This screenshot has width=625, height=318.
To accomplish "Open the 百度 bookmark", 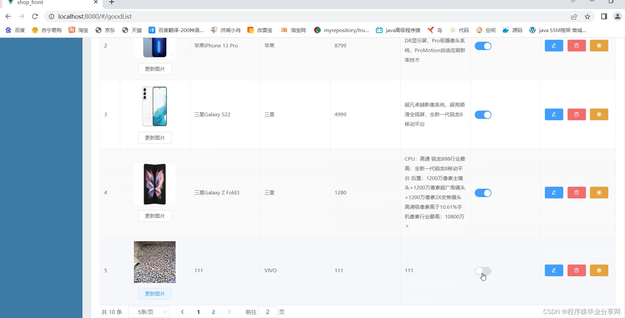I will pos(15,30).
